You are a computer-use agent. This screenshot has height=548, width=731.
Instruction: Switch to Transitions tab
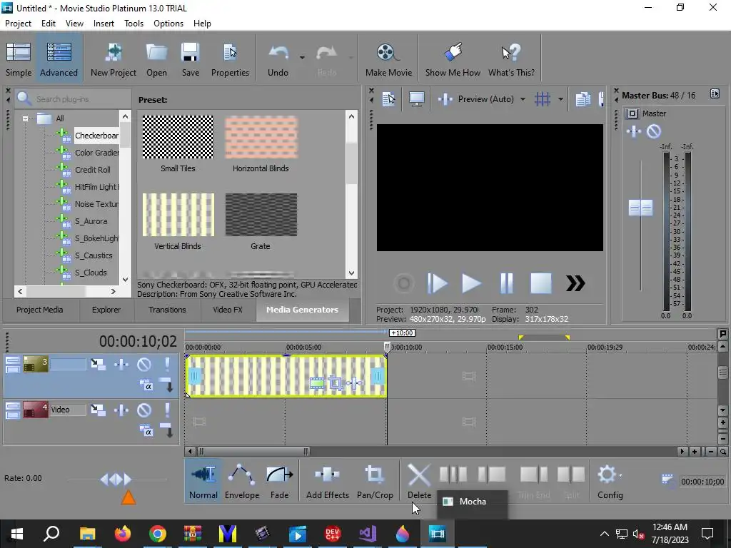point(167,310)
